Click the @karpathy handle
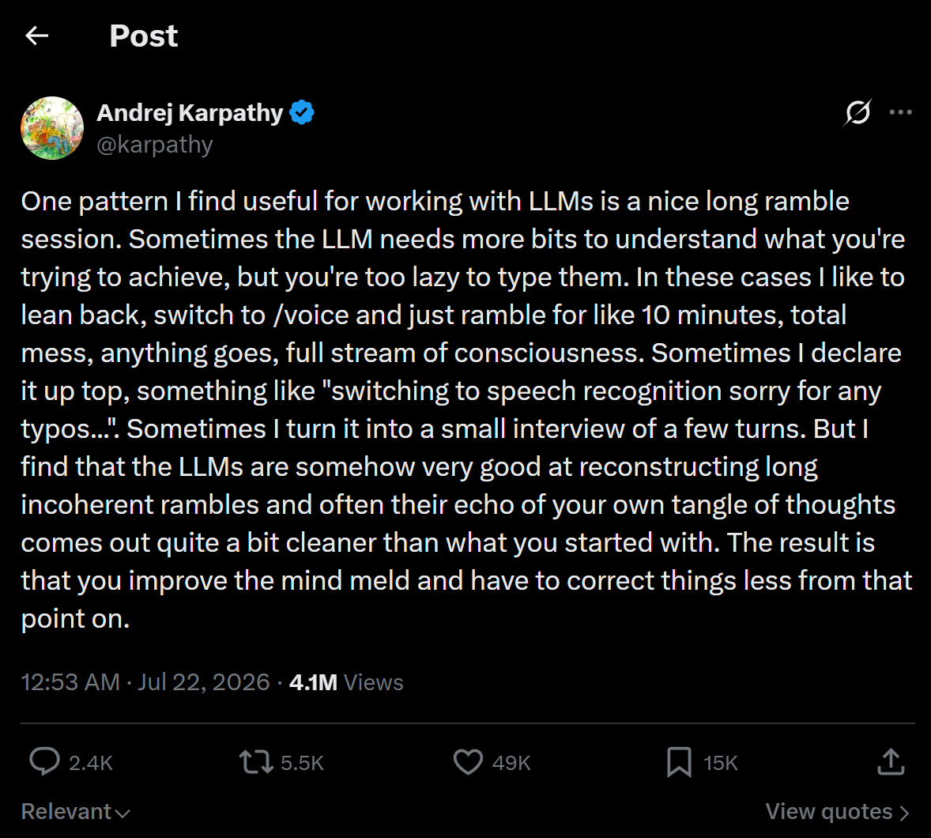The height and width of the screenshot is (838, 931). [155, 145]
